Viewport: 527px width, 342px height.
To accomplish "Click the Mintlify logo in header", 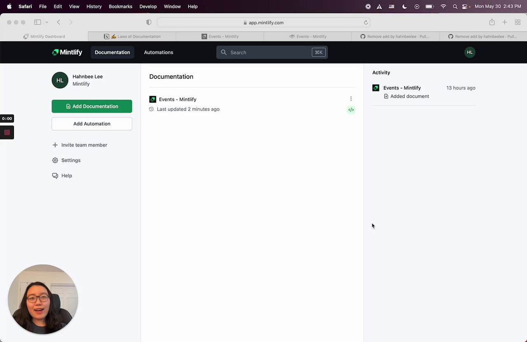I will [x=67, y=52].
